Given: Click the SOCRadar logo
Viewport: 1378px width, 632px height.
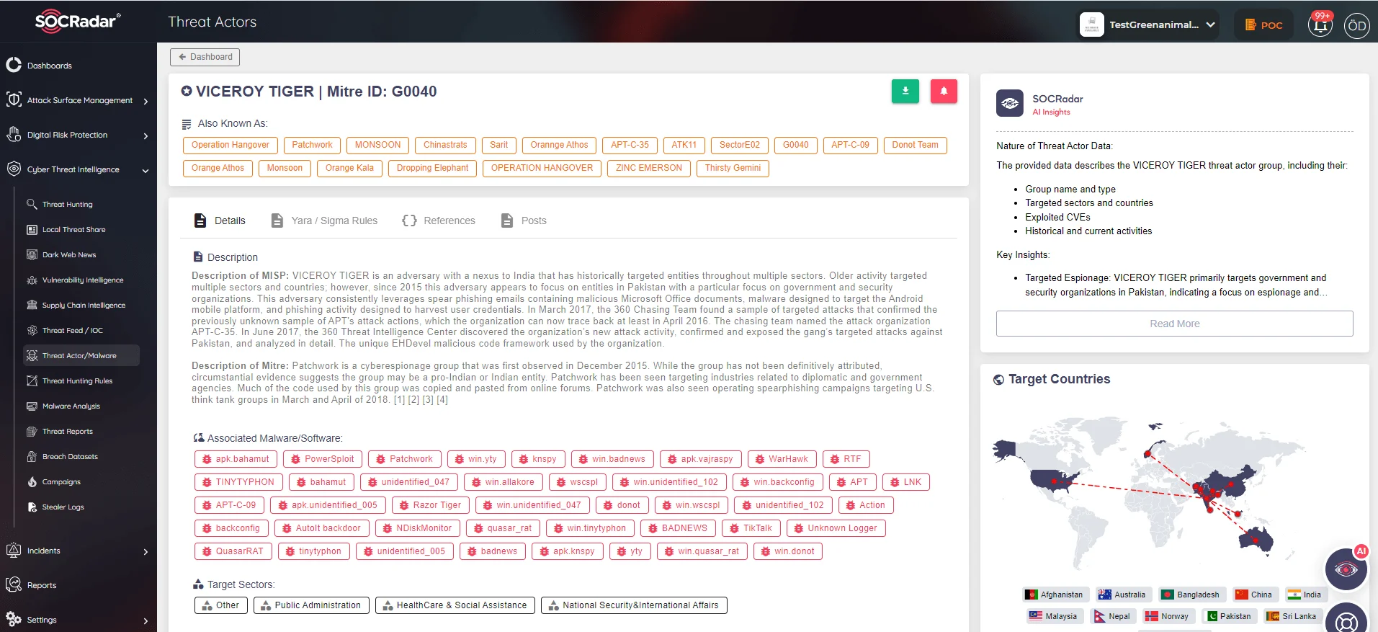Looking at the screenshot, I should tap(78, 21).
